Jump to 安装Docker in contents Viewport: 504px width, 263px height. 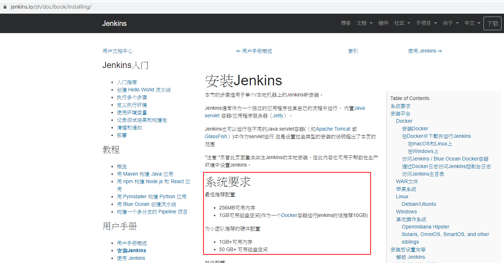click(x=415, y=129)
